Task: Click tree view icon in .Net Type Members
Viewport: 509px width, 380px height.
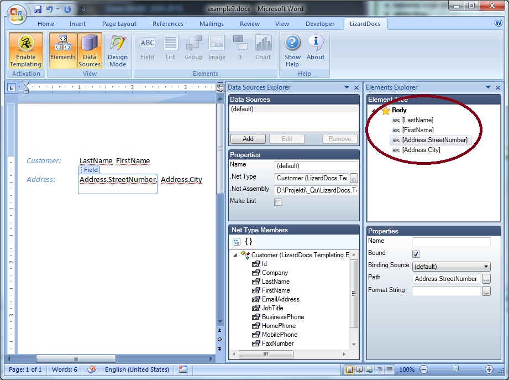Action: pyautogui.click(x=237, y=242)
